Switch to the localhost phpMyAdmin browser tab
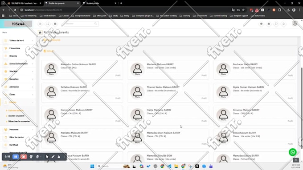The height and width of the screenshot is (170, 303). (24, 3)
